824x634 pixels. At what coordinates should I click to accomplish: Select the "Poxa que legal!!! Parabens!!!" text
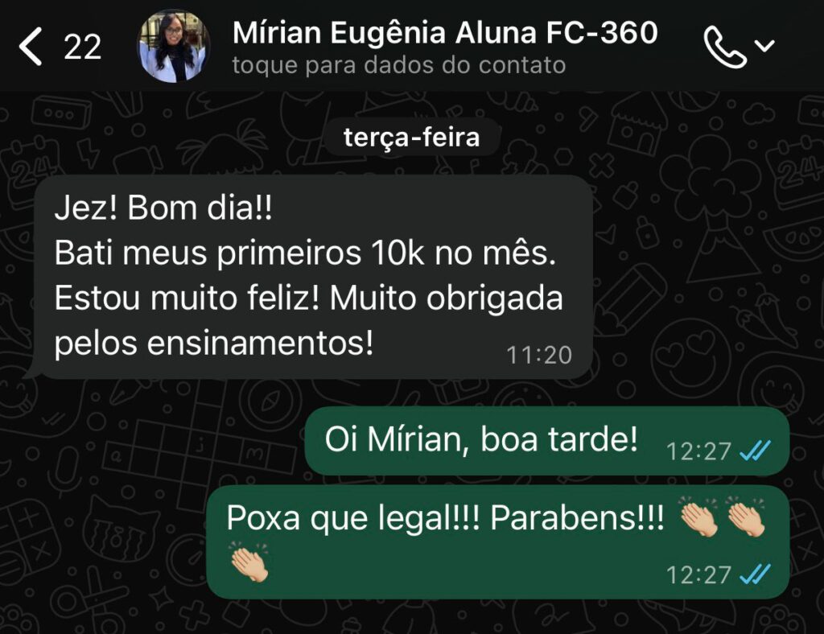click(445, 518)
